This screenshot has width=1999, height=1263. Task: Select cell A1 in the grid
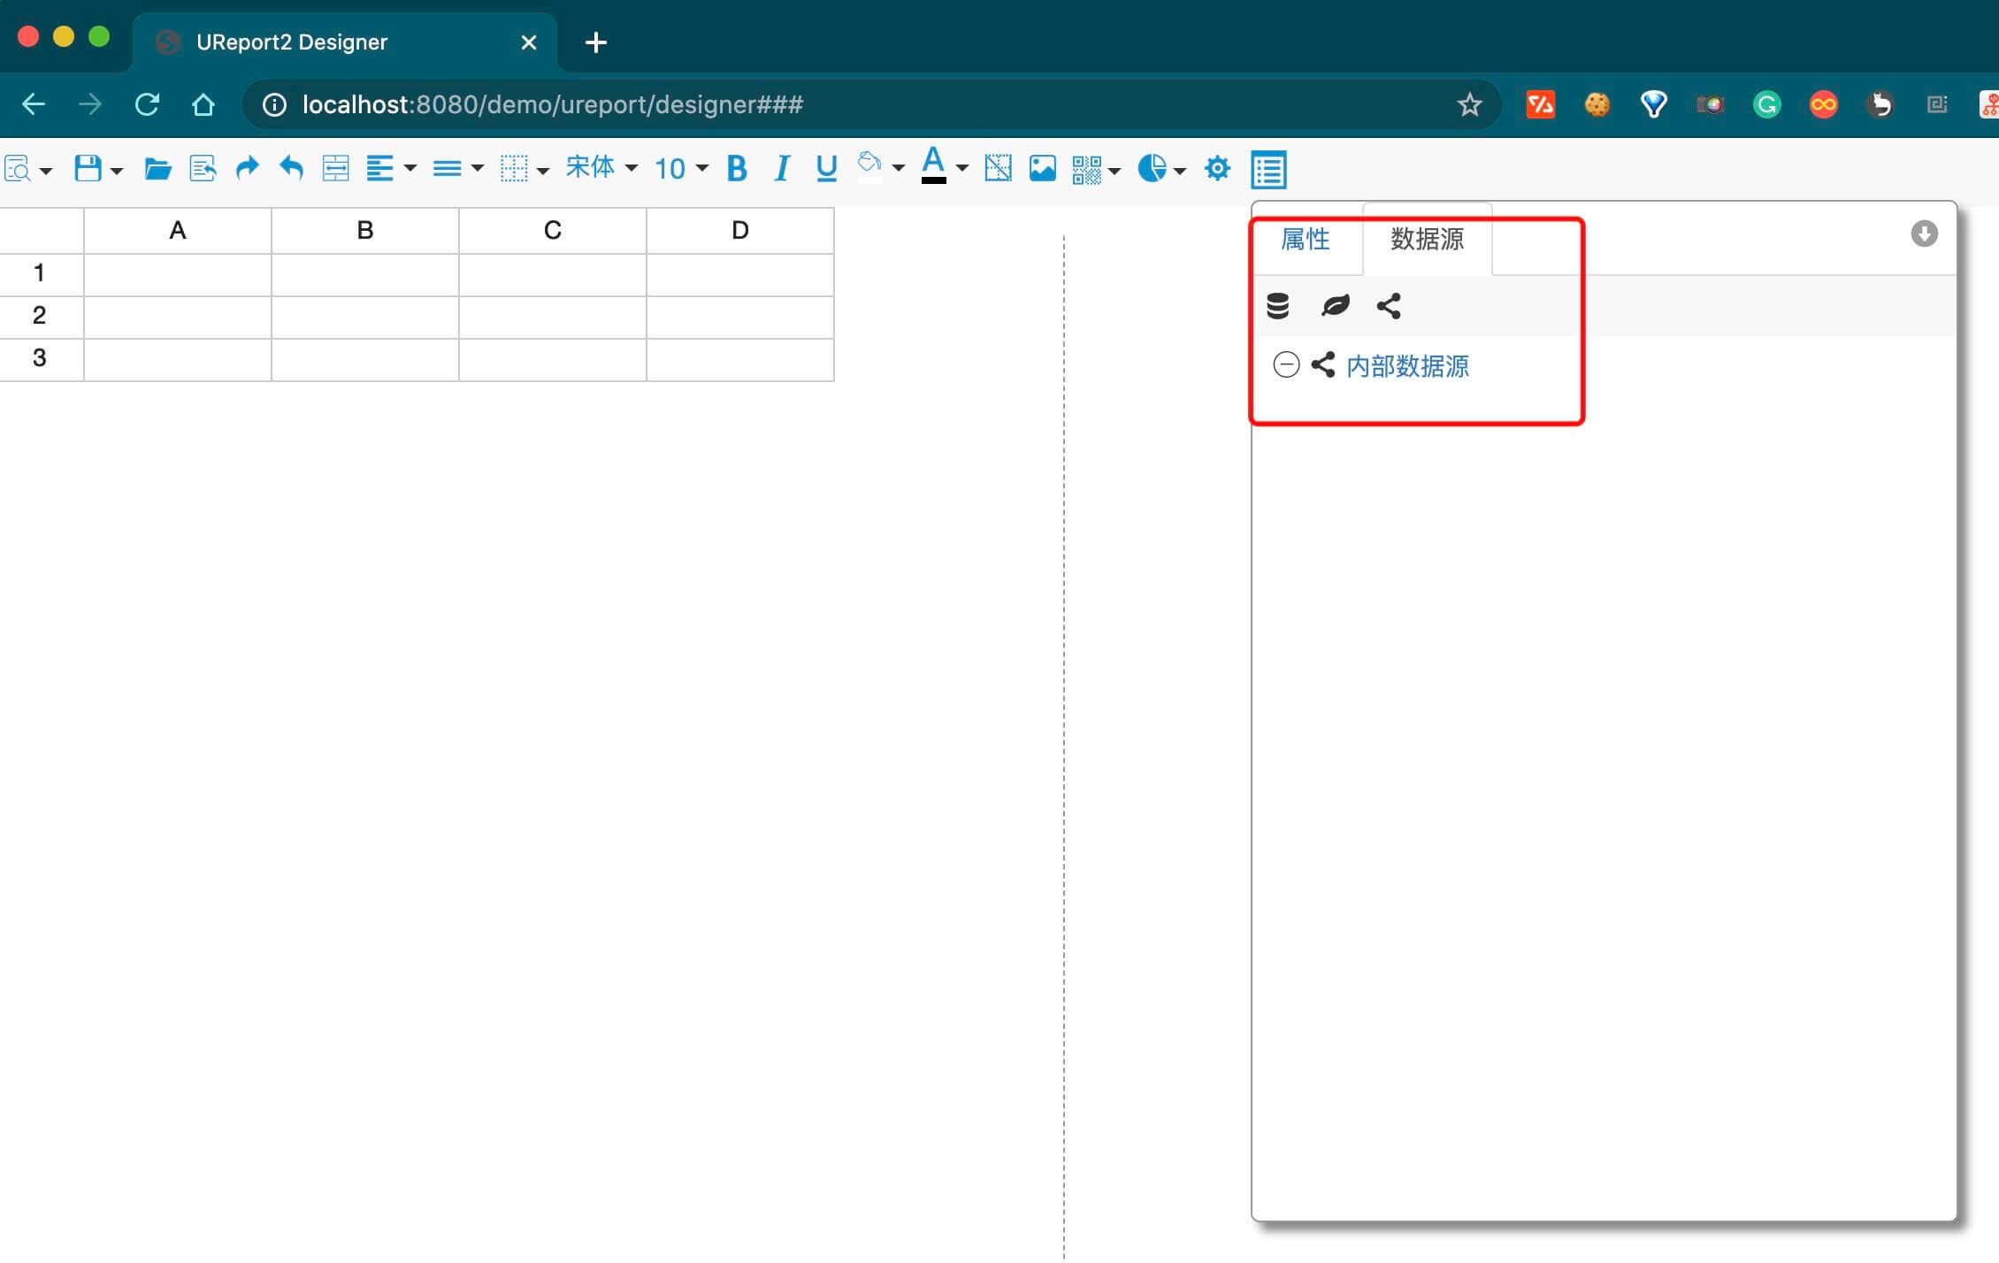177,274
